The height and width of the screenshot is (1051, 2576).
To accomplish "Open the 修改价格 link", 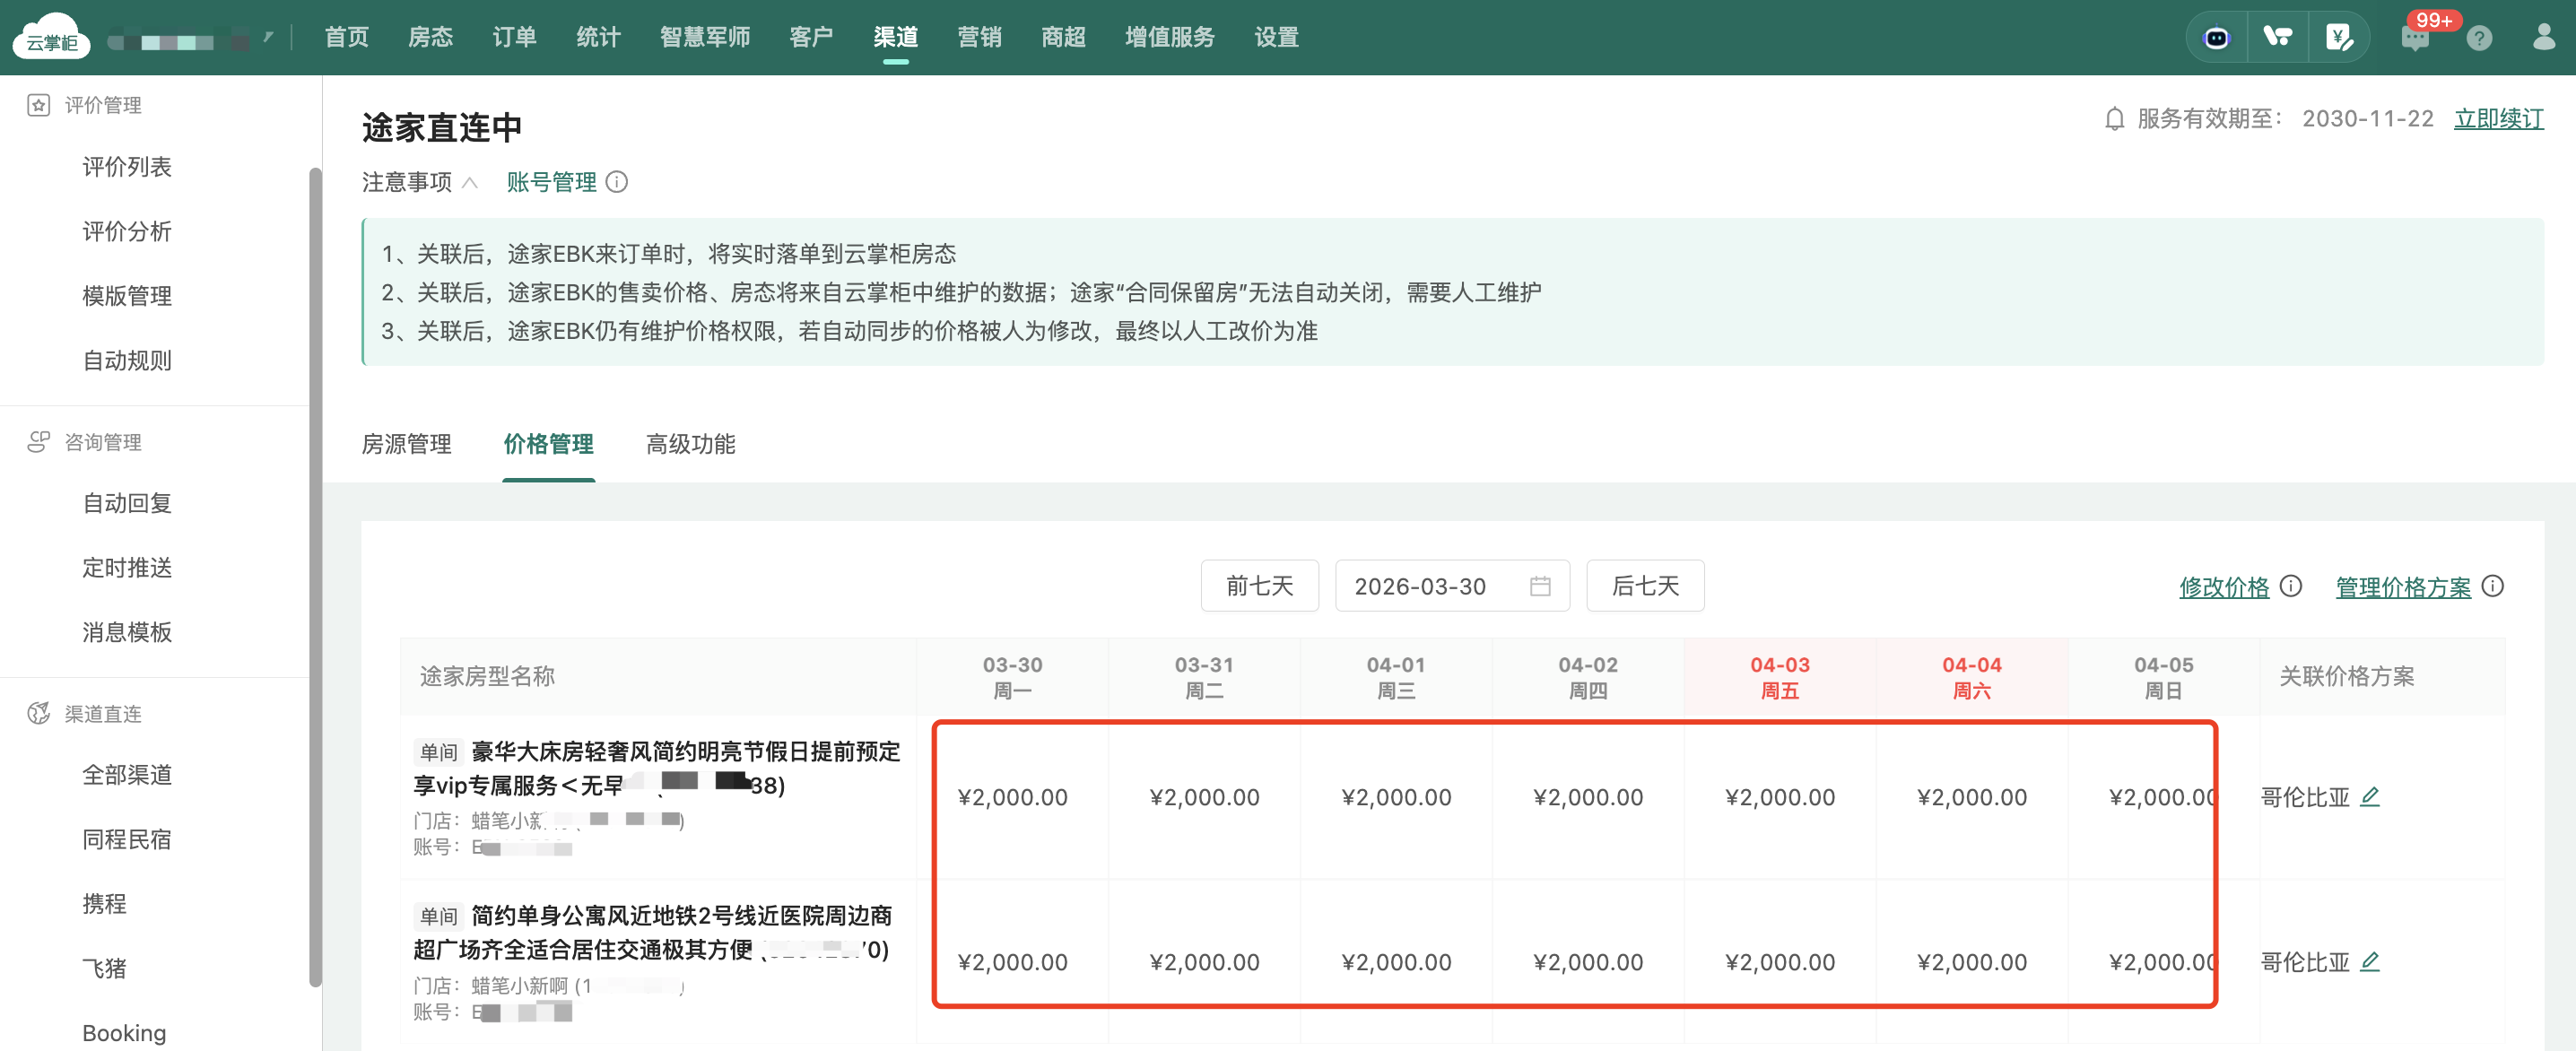I will [x=2224, y=587].
